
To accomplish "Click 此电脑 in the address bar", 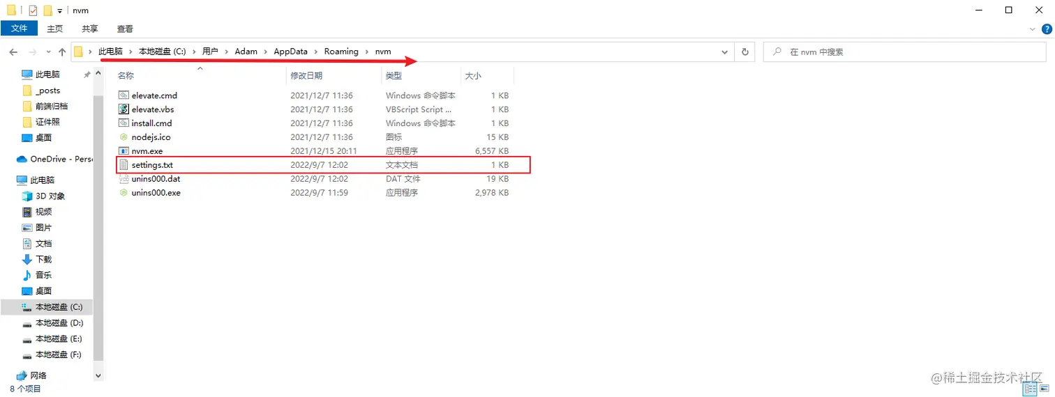I will [x=110, y=52].
